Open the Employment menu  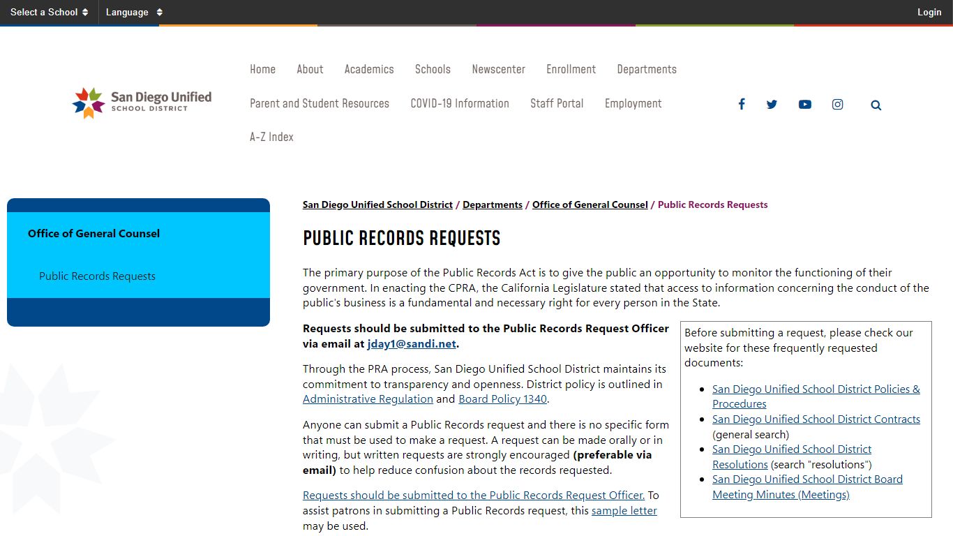click(x=633, y=103)
